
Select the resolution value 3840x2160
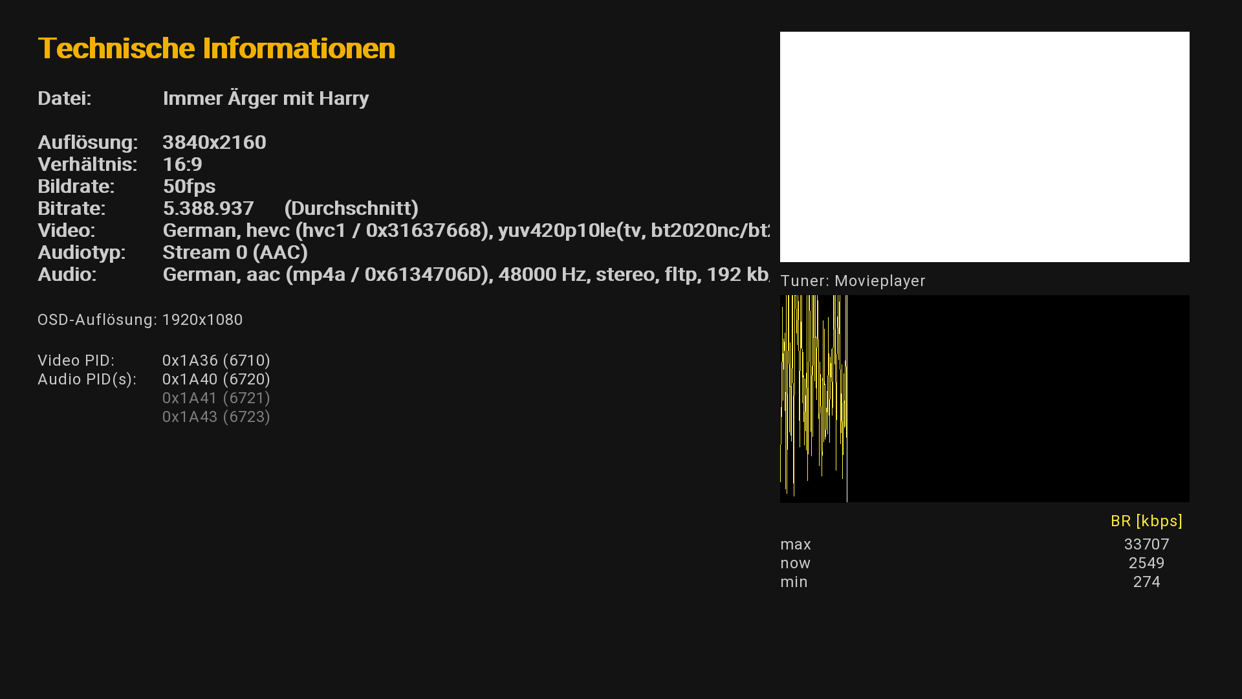(x=214, y=142)
